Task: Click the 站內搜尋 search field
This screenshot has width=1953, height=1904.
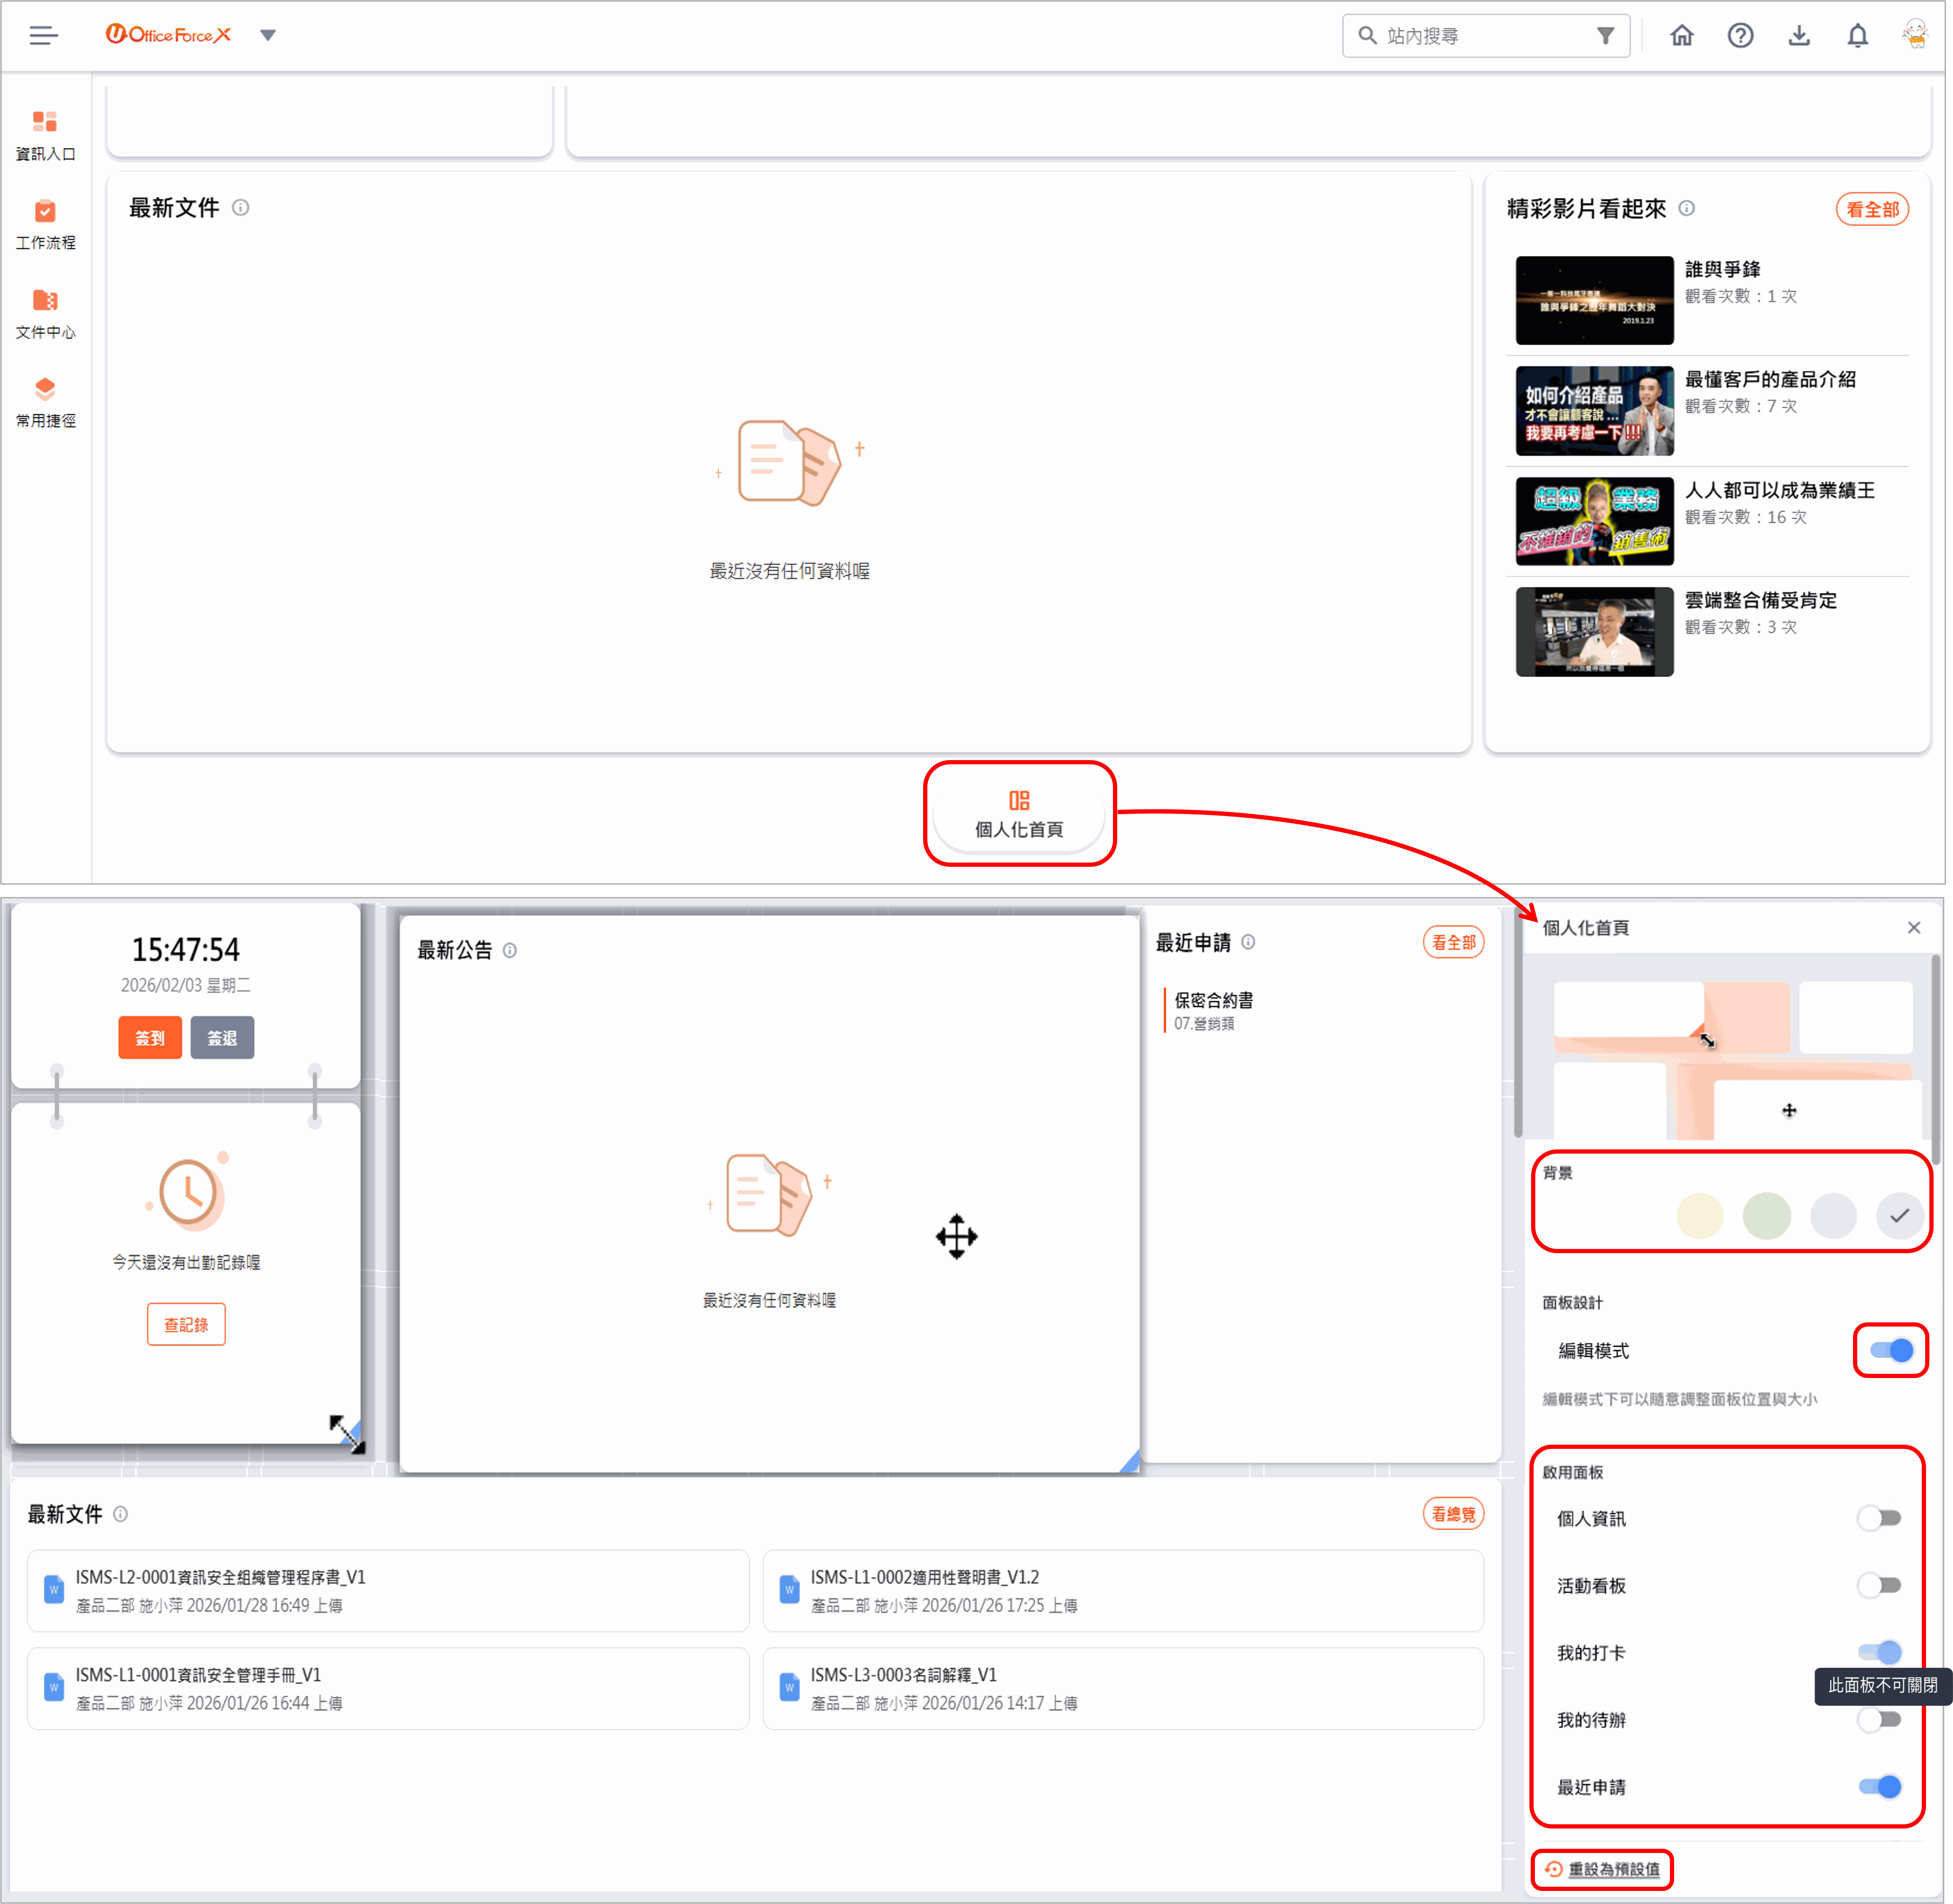Action: 1476,36
